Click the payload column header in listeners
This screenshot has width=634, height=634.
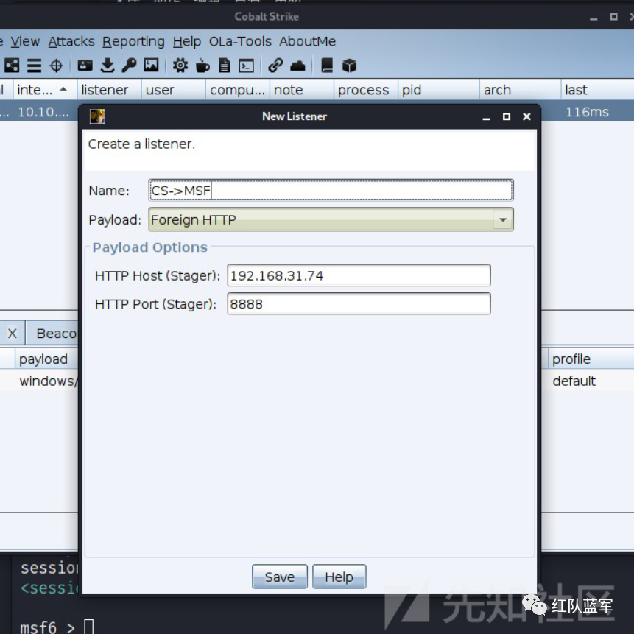46,359
